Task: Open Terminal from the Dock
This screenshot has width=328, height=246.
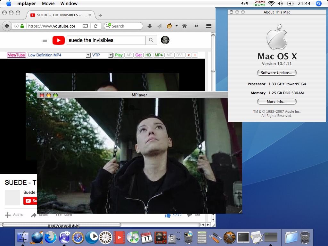Action: (x=243, y=237)
